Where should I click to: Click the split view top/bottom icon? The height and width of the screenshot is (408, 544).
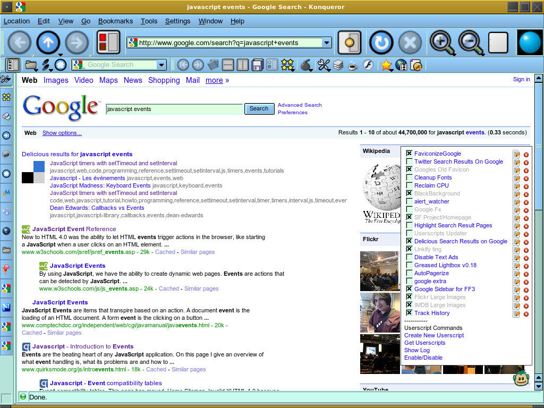click(x=227, y=65)
